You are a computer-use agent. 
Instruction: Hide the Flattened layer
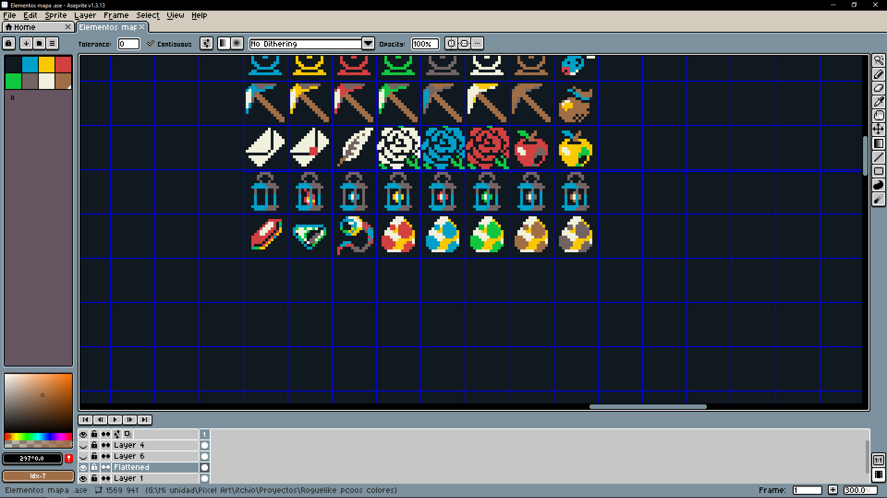pyautogui.click(x=83, y=468)
